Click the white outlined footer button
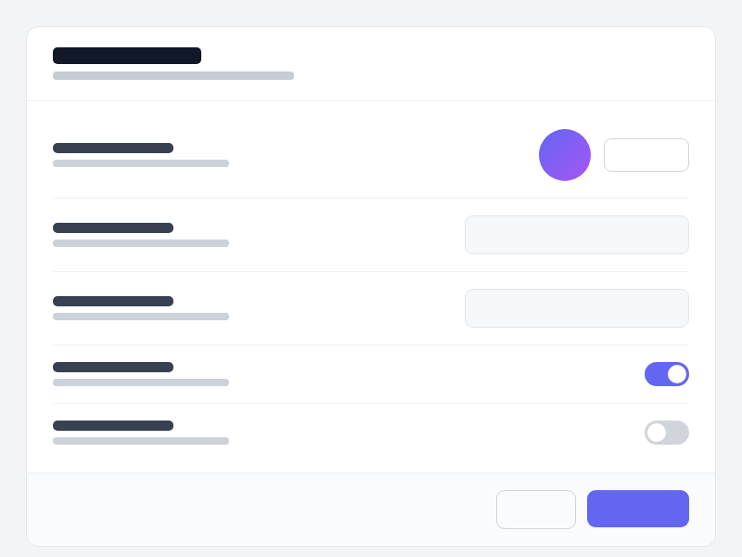 (536, 509)
